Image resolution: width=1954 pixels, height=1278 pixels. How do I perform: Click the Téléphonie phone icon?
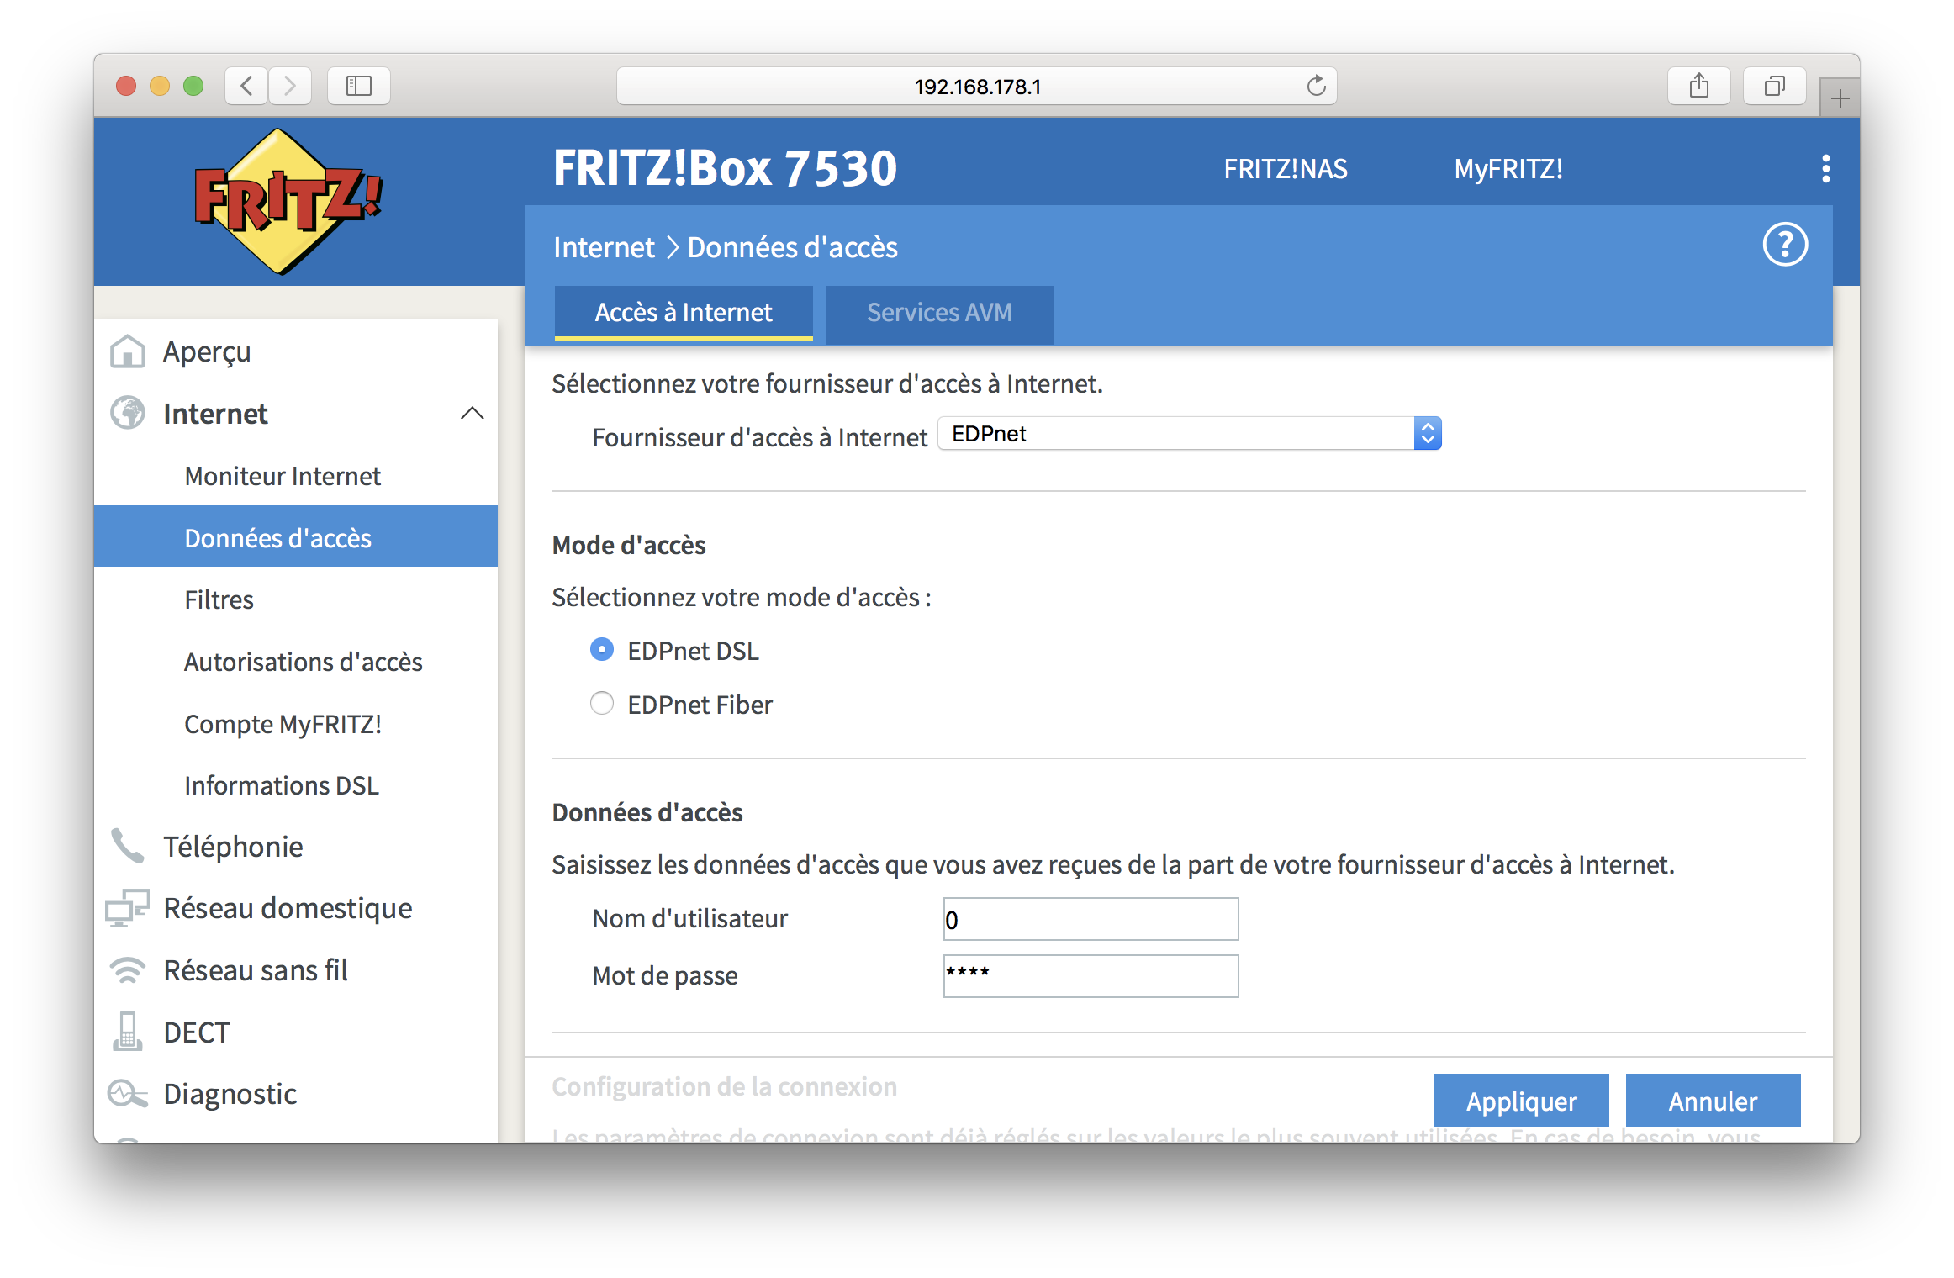tap(128, 846)
